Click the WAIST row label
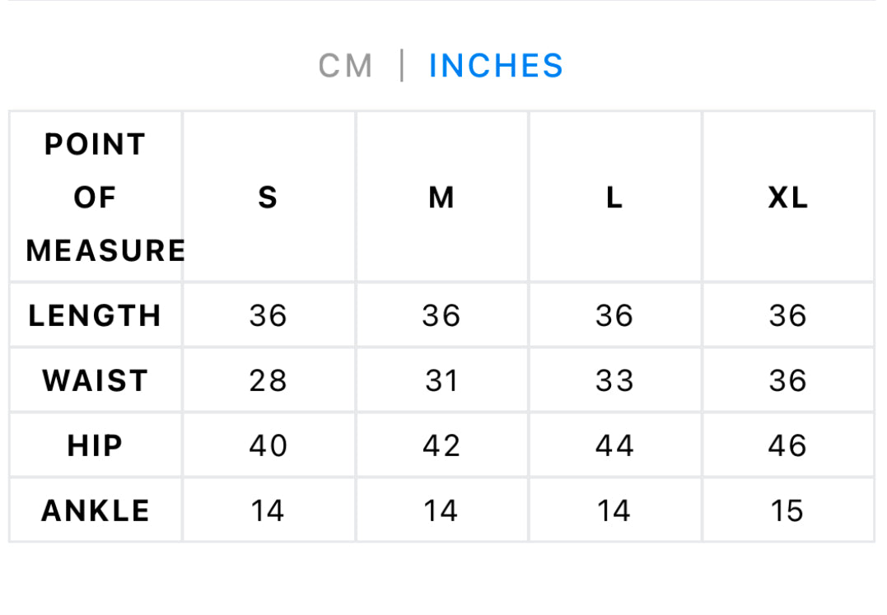The width and height of the screenshot is (887, 615). 96,380
